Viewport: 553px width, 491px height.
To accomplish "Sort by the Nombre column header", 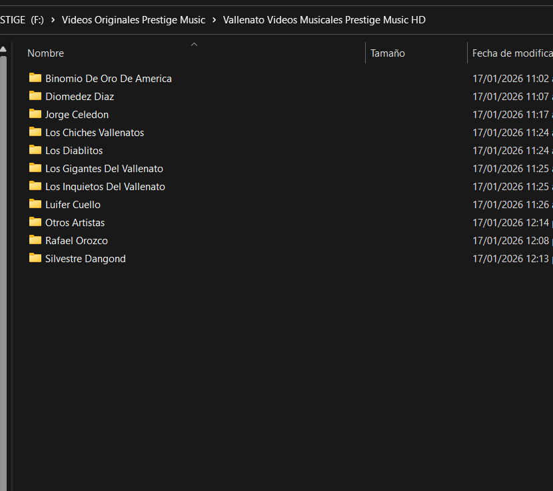I will (45, 53).
